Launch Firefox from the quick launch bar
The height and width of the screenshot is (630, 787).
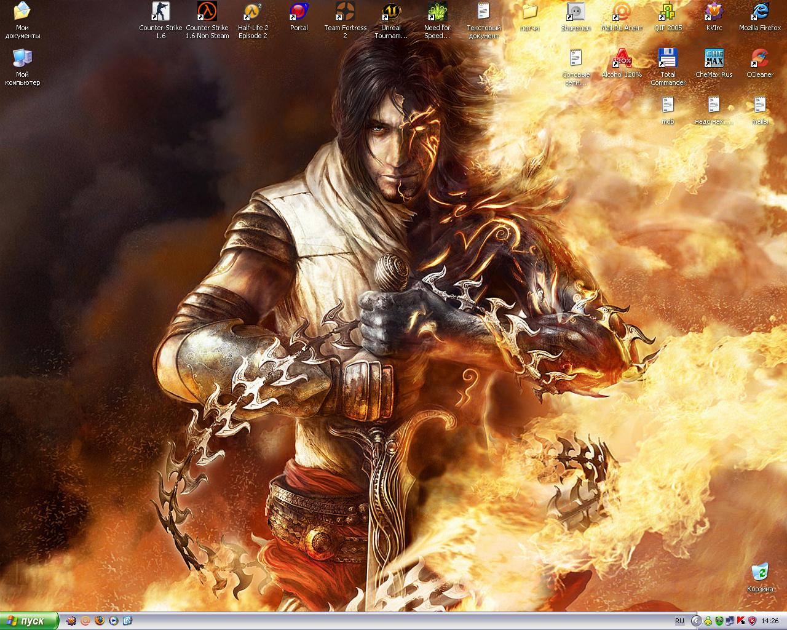100,621
